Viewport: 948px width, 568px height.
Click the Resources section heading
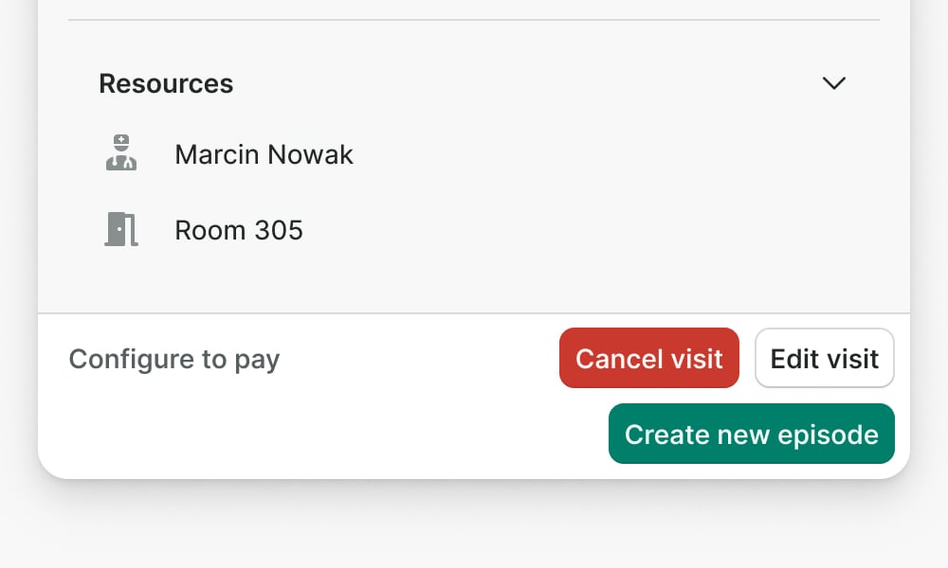coord(166,83)
